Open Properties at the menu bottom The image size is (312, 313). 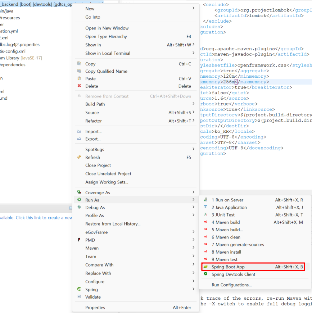pos(136,307)
